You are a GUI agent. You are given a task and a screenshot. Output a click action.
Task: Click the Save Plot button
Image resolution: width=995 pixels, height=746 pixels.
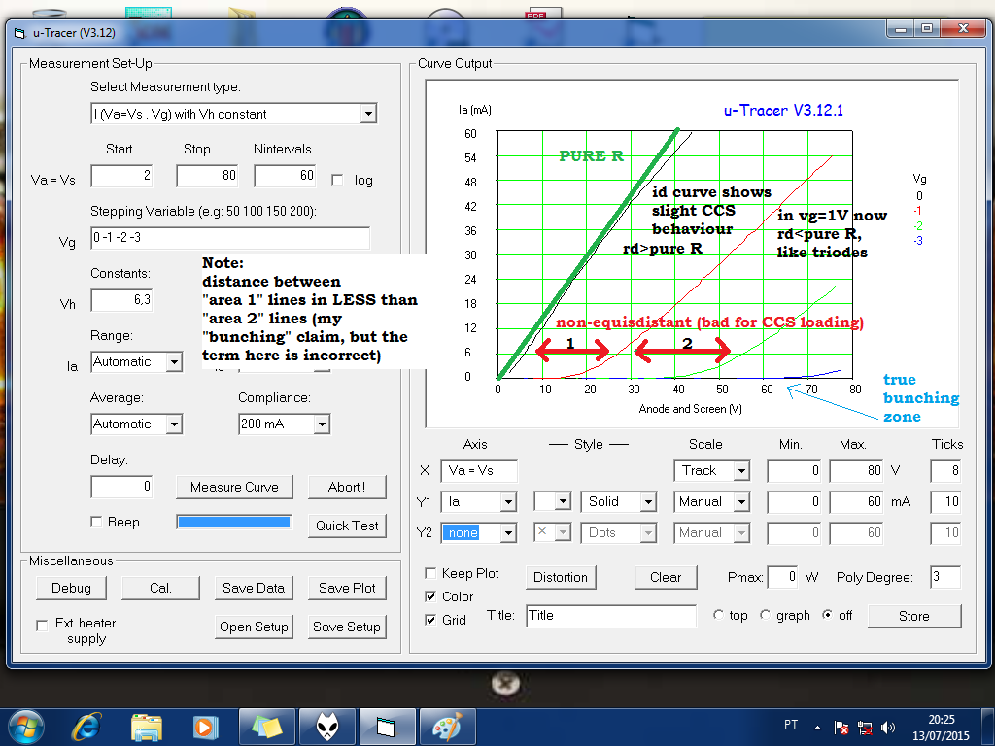click(x=347, y=588)
